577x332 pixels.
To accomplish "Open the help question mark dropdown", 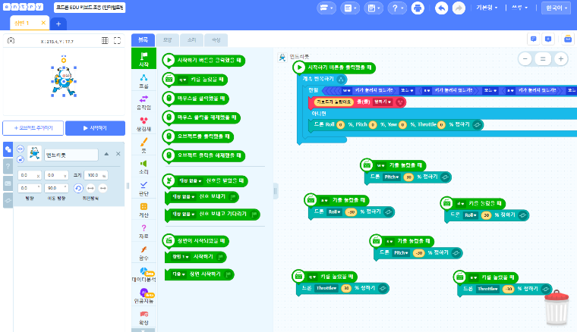I will pos(399,8).
